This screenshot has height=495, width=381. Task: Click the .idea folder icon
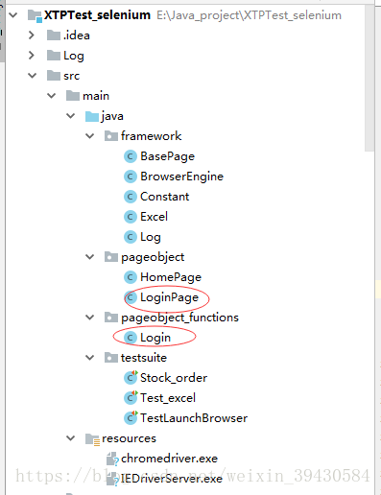54,35
